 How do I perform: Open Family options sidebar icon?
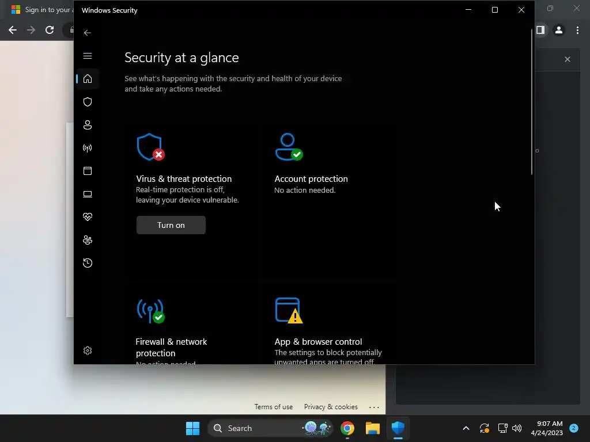pyautogui.click(x=88, y=240)
